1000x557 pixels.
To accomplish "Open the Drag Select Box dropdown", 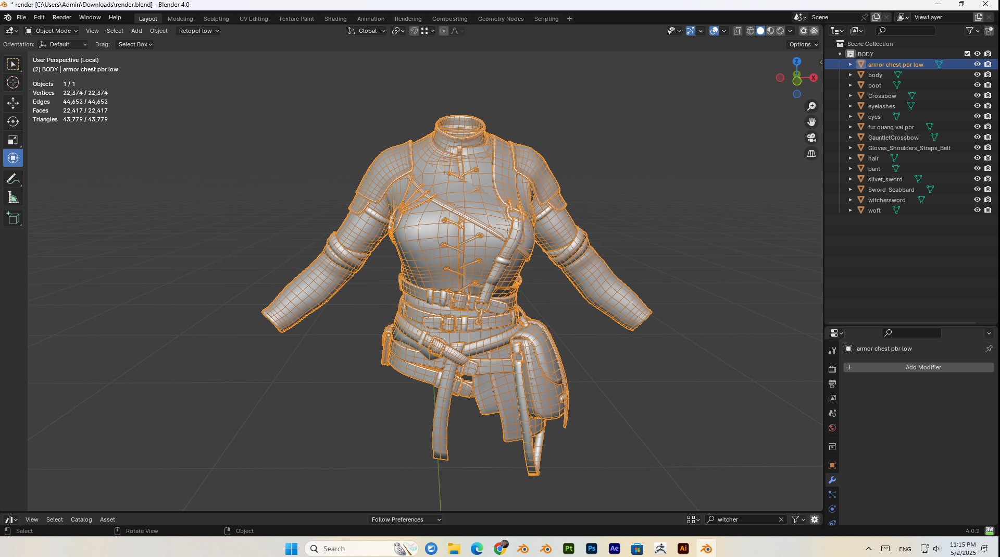I will pyautogui.click(x=135, y=44).
